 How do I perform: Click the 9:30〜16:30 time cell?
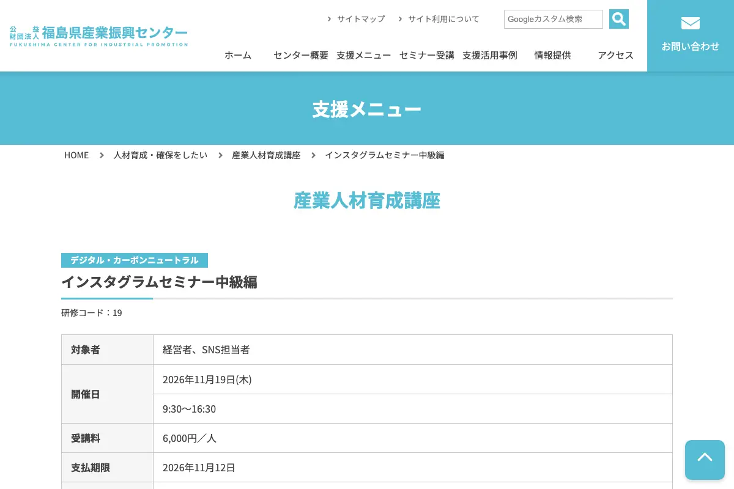coord(413,409)
